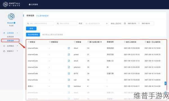The height and width of the screenshot is (101, 169).
Task: Click edit icon in the pctest row
Action: pyautogui.click(x=69, y=55)
